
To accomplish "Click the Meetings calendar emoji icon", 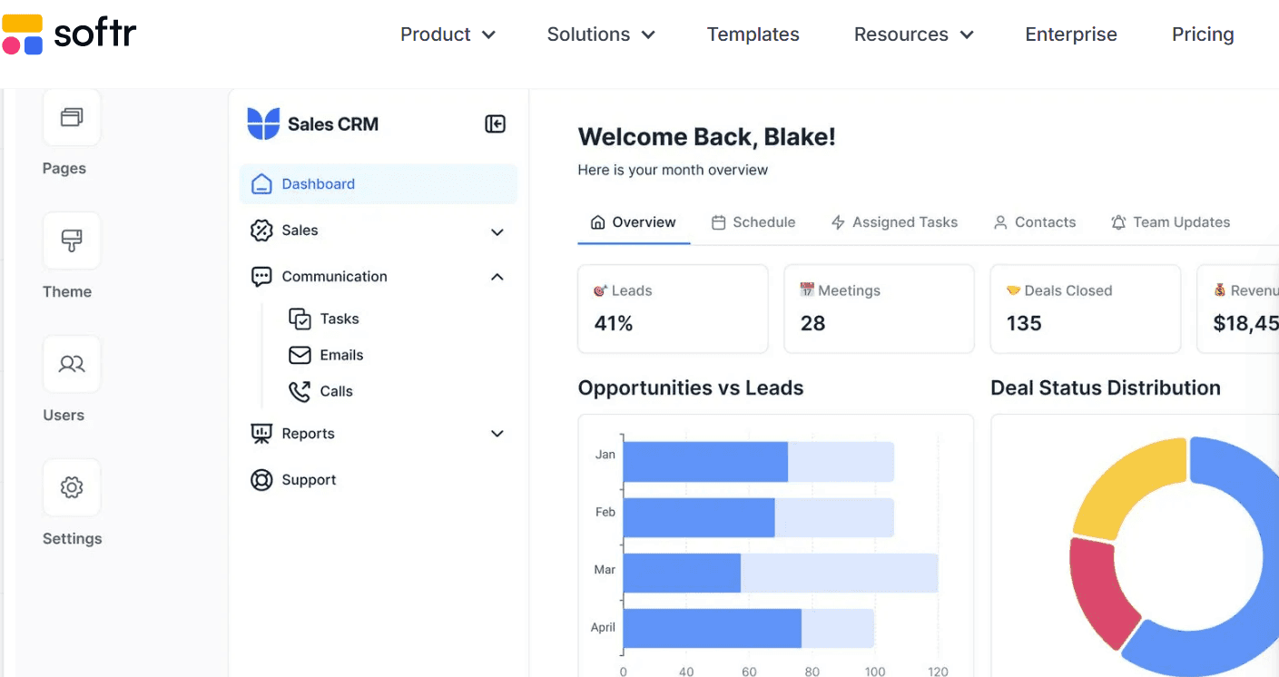I will (x=807, y=290).
